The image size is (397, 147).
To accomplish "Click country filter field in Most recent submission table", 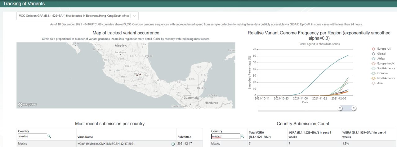I will pyautogui.click(x=32, y=136).
